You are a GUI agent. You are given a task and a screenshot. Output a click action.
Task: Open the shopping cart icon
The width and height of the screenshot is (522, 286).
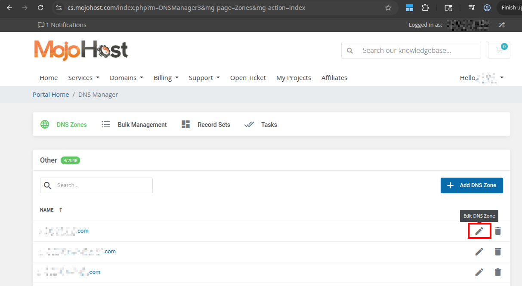499,50
